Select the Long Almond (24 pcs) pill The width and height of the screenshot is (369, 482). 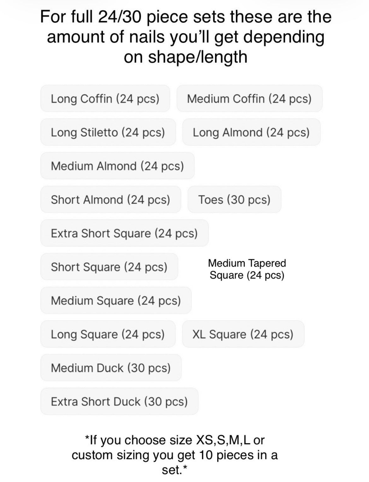(x=251, y=132)
